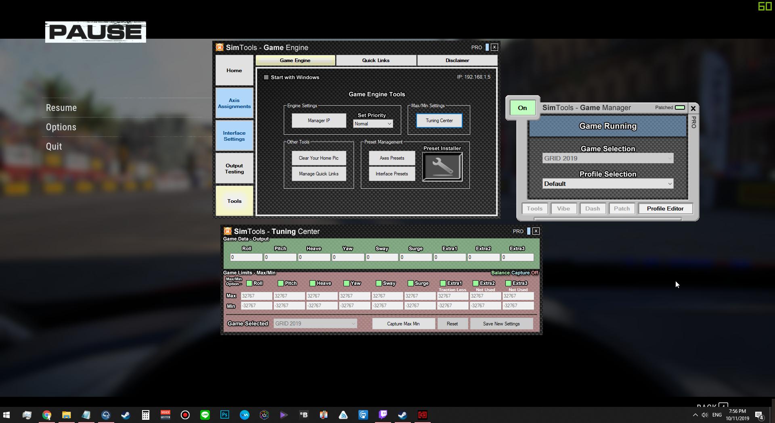Open the Interface Settings section
This screenshot has width=775, height=423.
234,136
